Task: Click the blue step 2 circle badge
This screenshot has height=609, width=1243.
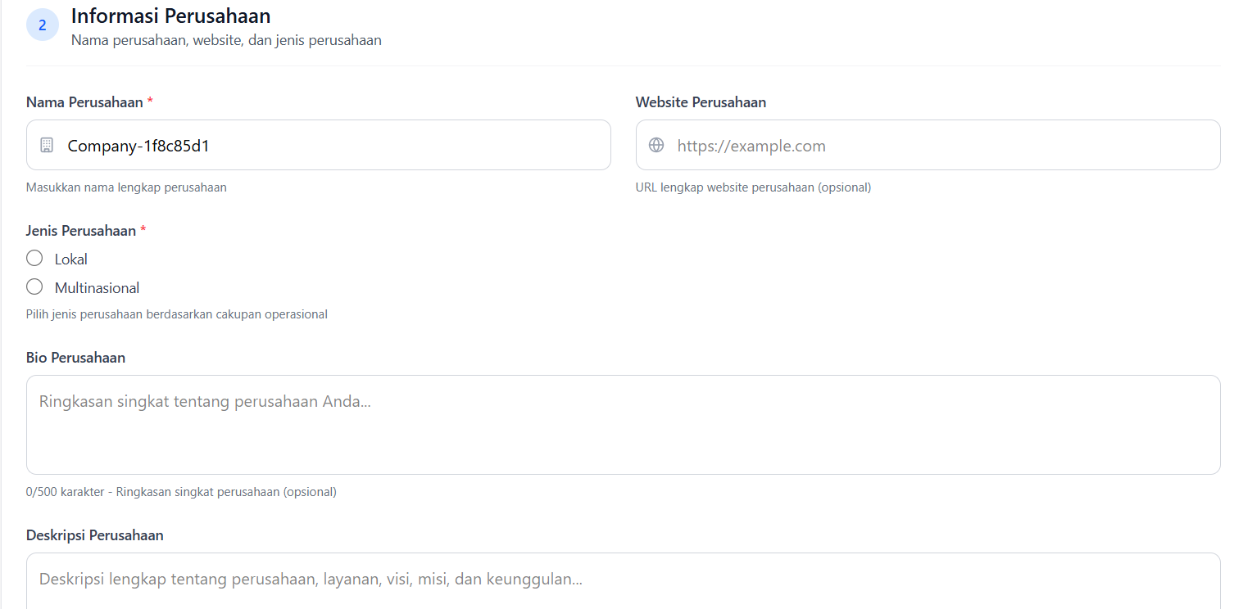Action: [42, 25]
